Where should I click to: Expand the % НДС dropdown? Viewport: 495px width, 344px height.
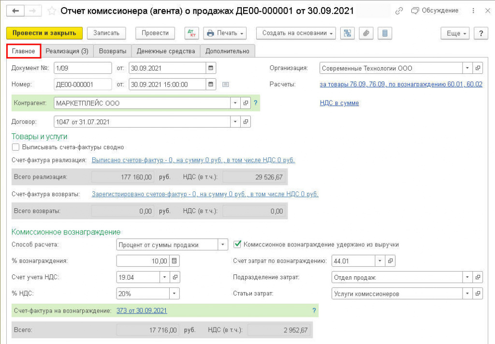coord(174,293)
